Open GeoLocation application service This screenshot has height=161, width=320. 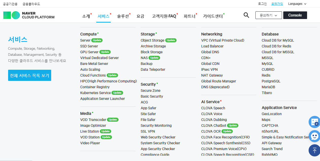tap(272, 114)
